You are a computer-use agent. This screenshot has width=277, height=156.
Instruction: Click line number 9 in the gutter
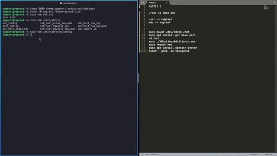pos(144,32)
